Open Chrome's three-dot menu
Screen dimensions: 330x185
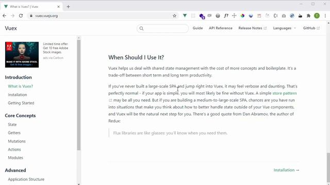(325, 16)
